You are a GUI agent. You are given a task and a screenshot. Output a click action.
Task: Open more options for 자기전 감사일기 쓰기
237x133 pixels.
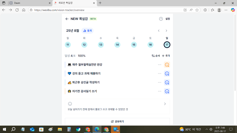click(160, 91)
